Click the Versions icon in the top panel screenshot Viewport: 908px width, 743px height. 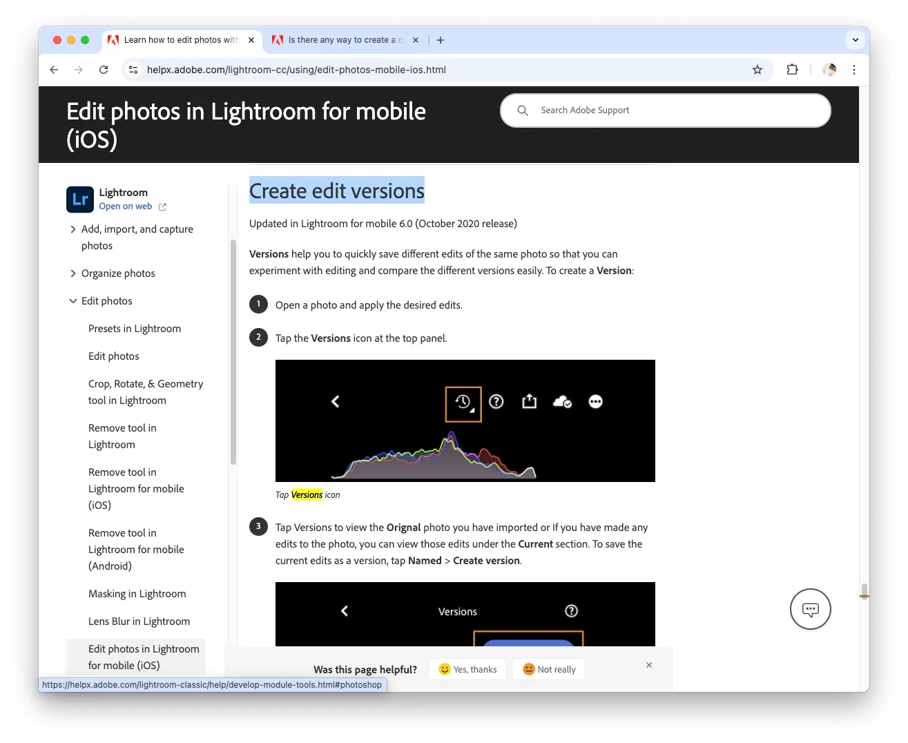pos(463,404)
